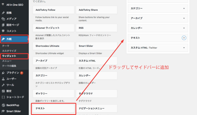Screen dimensions: 197x115
Task: Click the plug icon for プラグイン
Action: [x=3, y=73]
